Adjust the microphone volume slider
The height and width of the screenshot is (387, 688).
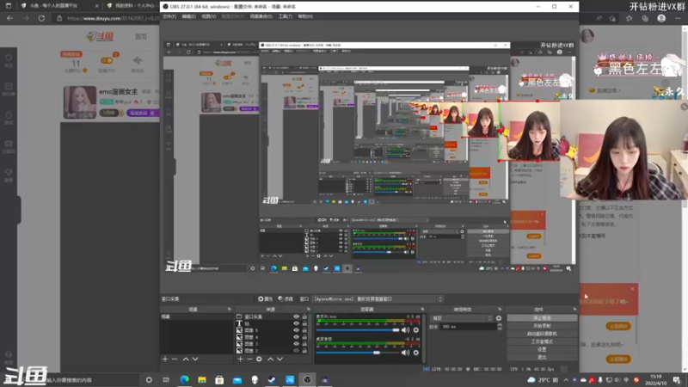(358, 330)
